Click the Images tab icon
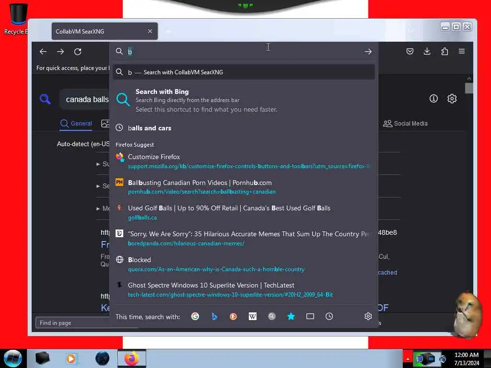This screenshot has width=491, height=368. (105, 124)
